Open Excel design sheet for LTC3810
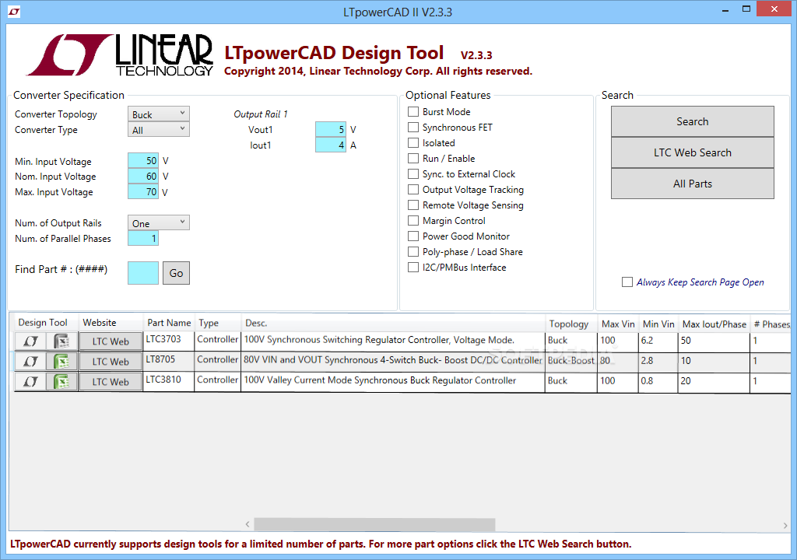Viewport: 797px width, 560px height. (61, 382)
